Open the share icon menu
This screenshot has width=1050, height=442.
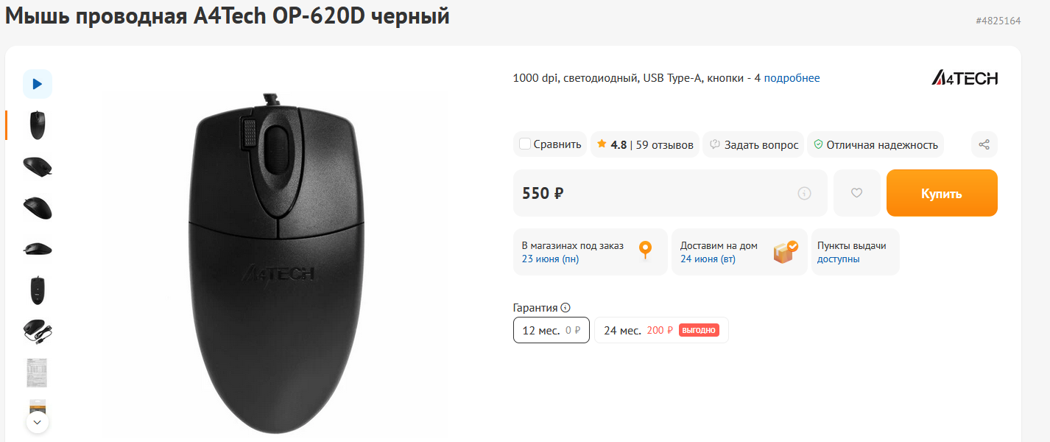(x=984, y=144)
